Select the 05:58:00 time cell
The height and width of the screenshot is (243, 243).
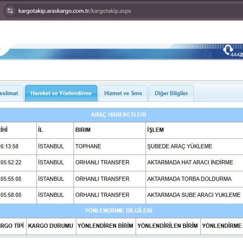coord(18,195)
